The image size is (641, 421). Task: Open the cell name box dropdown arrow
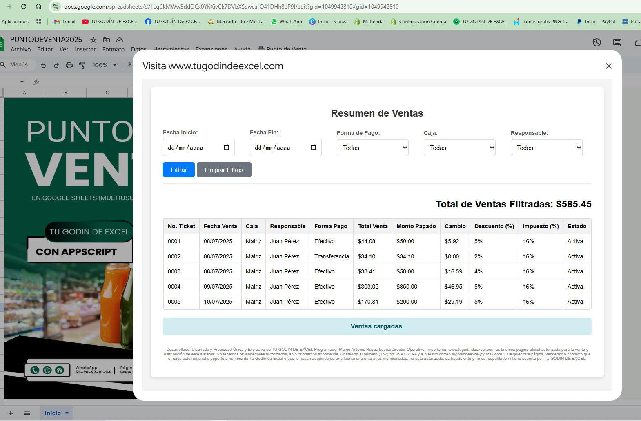(22, 82)
